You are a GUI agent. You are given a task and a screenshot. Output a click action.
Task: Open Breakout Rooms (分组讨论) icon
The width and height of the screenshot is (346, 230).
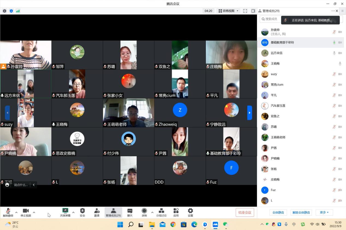coord(161,211)
